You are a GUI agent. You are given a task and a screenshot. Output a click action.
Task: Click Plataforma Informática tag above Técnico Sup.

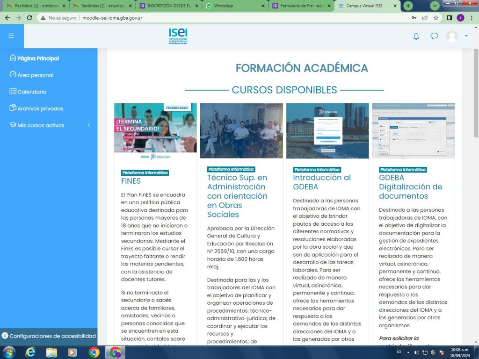231,169
